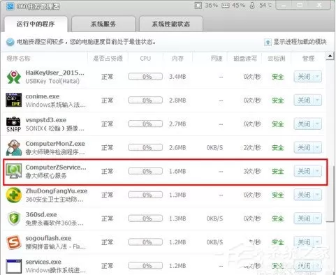
Task: Open the 系统服务 tab
Action: point(103,24)
